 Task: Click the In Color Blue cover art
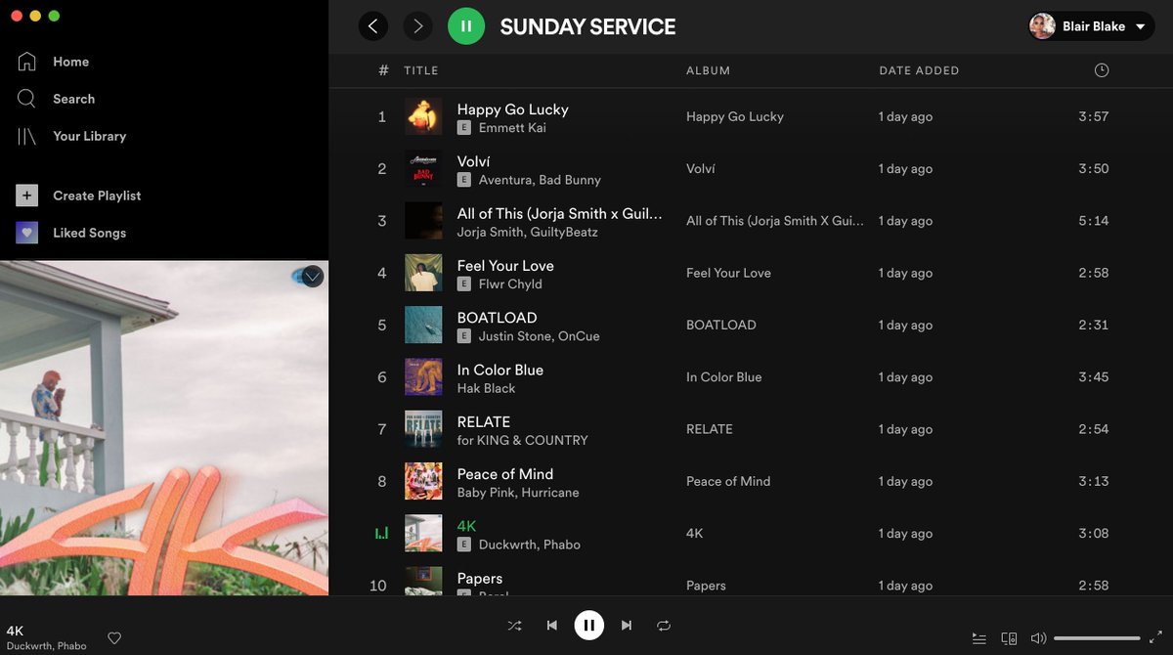[423, 376]
